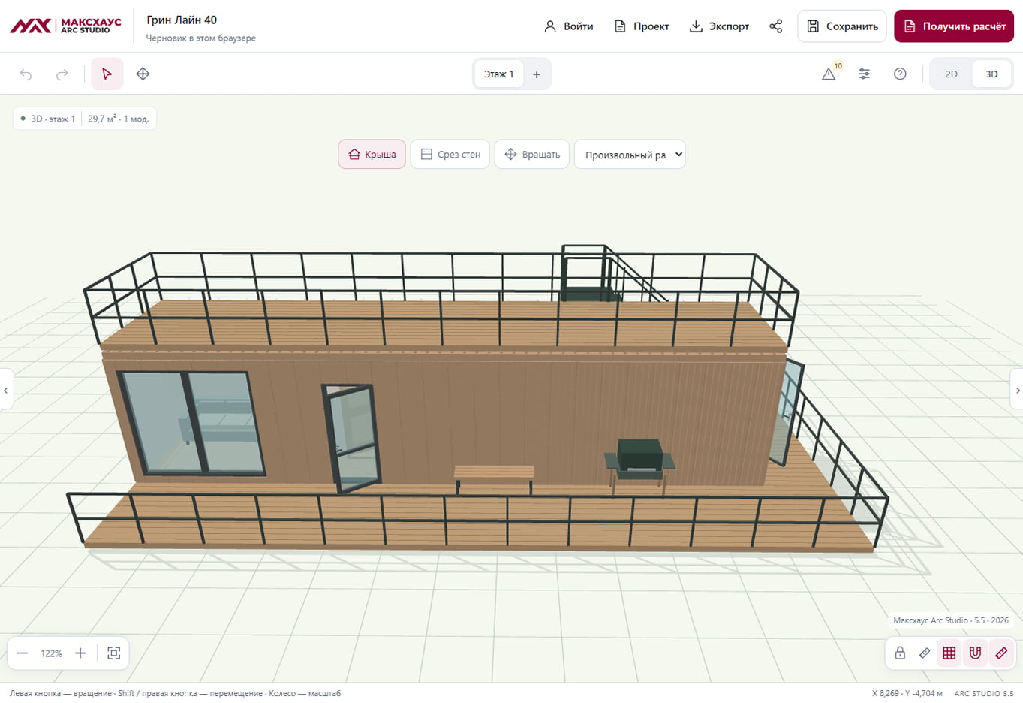Screen dimensions: 1023x703
Task: Toggle magnet snapping
Action: pos(975,653)
